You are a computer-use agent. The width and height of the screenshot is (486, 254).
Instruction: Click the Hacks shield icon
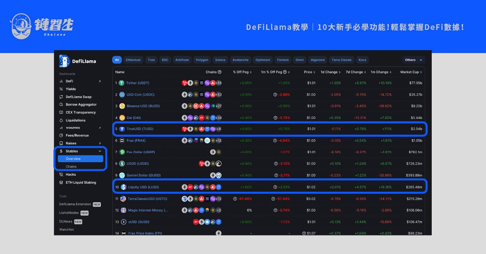(x=61, y=175)
